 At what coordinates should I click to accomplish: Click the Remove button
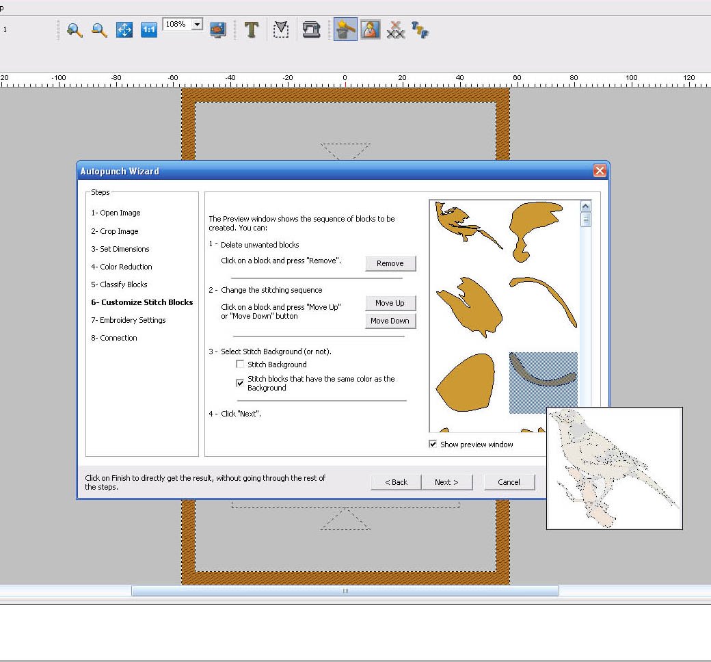pyautogui.click(x=390, y=263)
